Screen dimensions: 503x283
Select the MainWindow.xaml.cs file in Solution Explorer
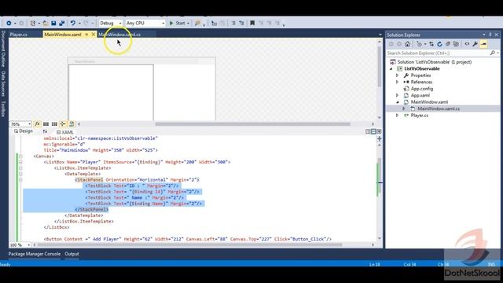[439, 108]
